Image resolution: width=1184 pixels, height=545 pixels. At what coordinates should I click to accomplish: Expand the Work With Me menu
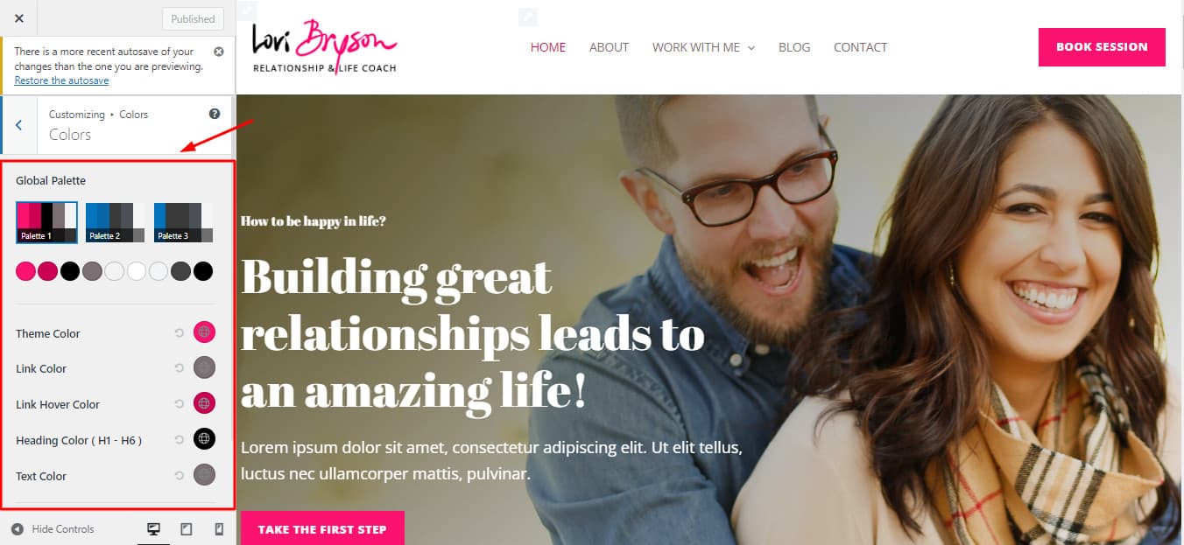coord(703,47)
